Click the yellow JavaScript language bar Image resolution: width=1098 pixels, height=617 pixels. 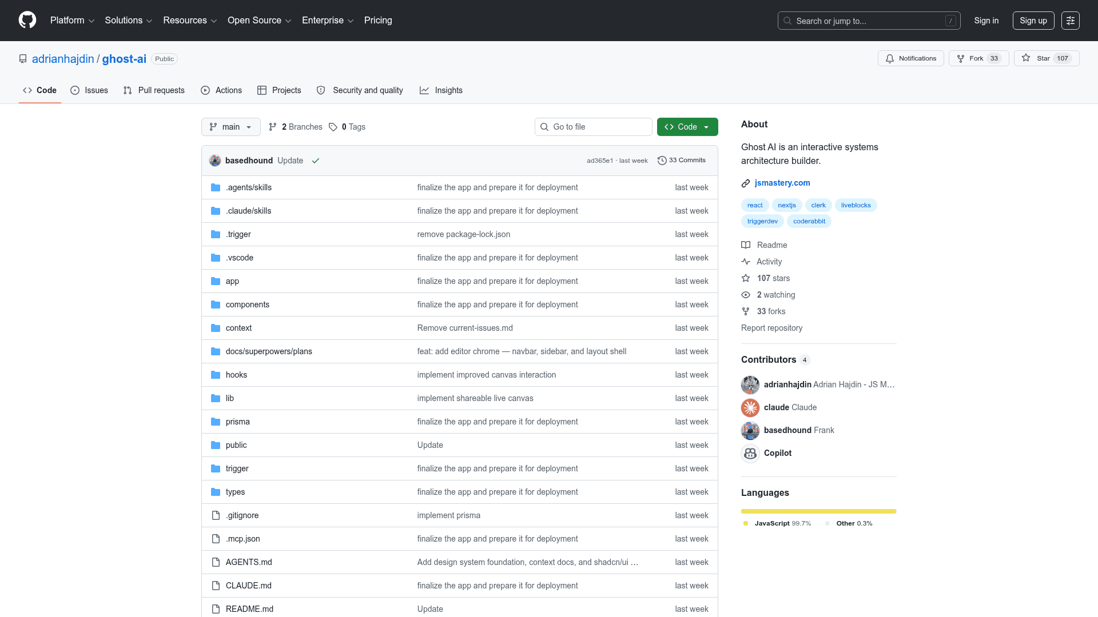(818, 511)
